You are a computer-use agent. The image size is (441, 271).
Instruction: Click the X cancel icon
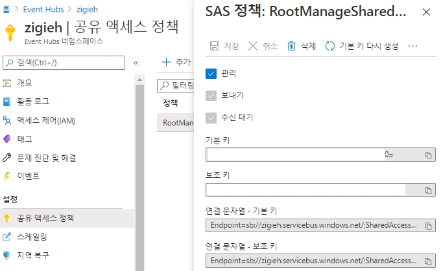click(253, 46)
